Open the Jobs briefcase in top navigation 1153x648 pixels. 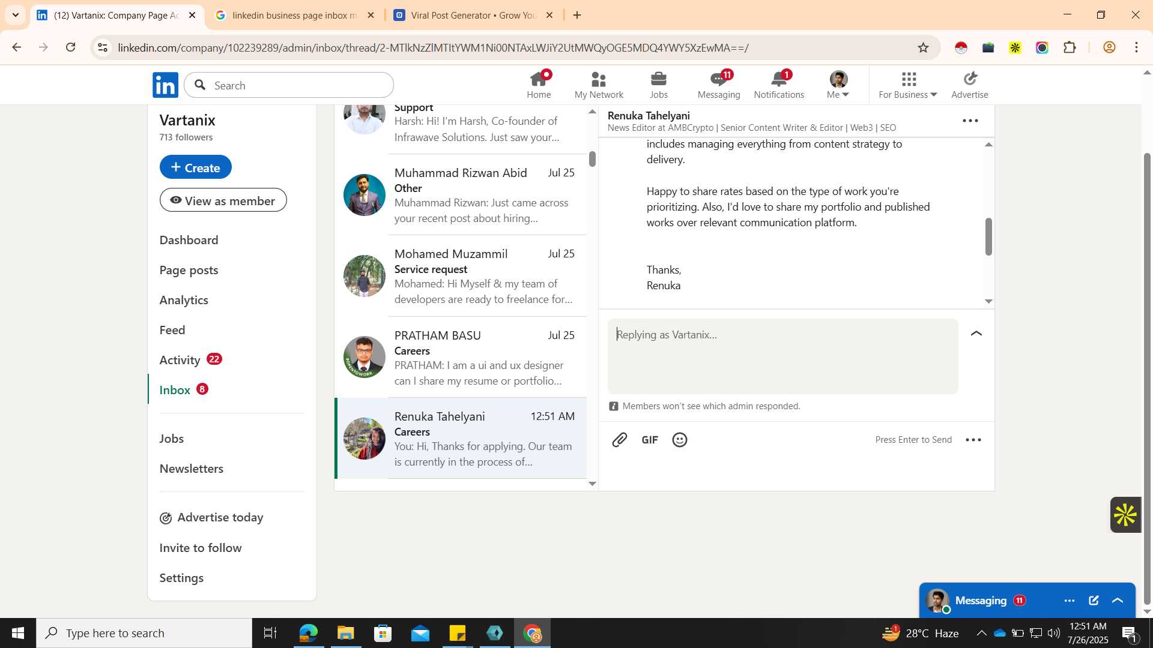659,85
